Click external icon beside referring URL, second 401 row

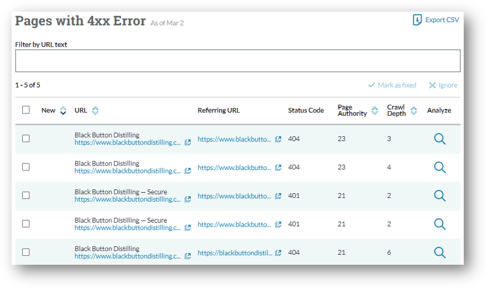(278, 224)
